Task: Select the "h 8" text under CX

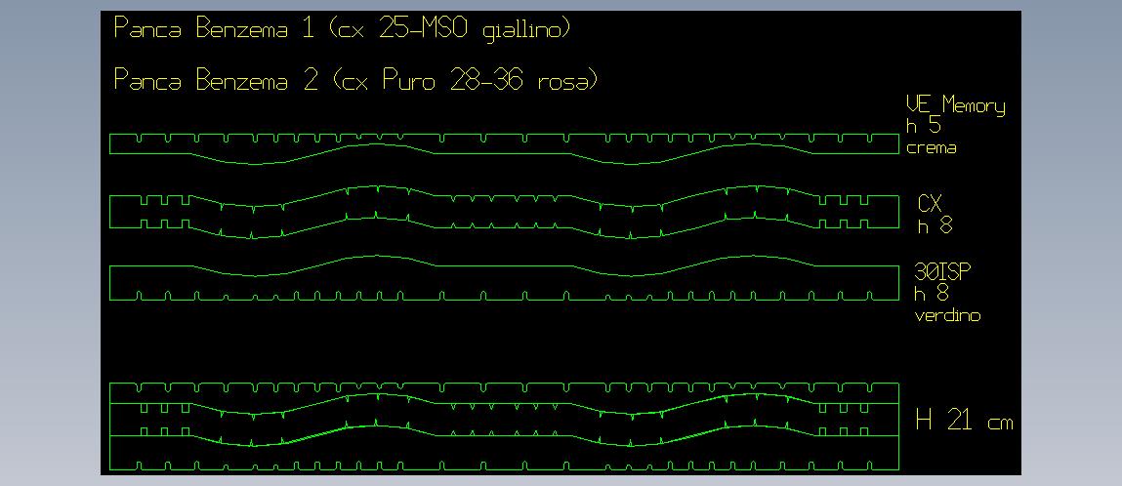Action: pos(934,226)
